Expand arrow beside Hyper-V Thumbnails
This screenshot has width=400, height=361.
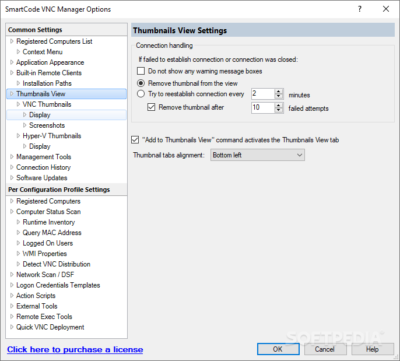point(18,135)
